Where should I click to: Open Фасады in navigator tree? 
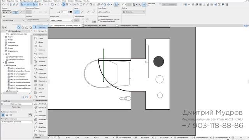coord(10,40)
